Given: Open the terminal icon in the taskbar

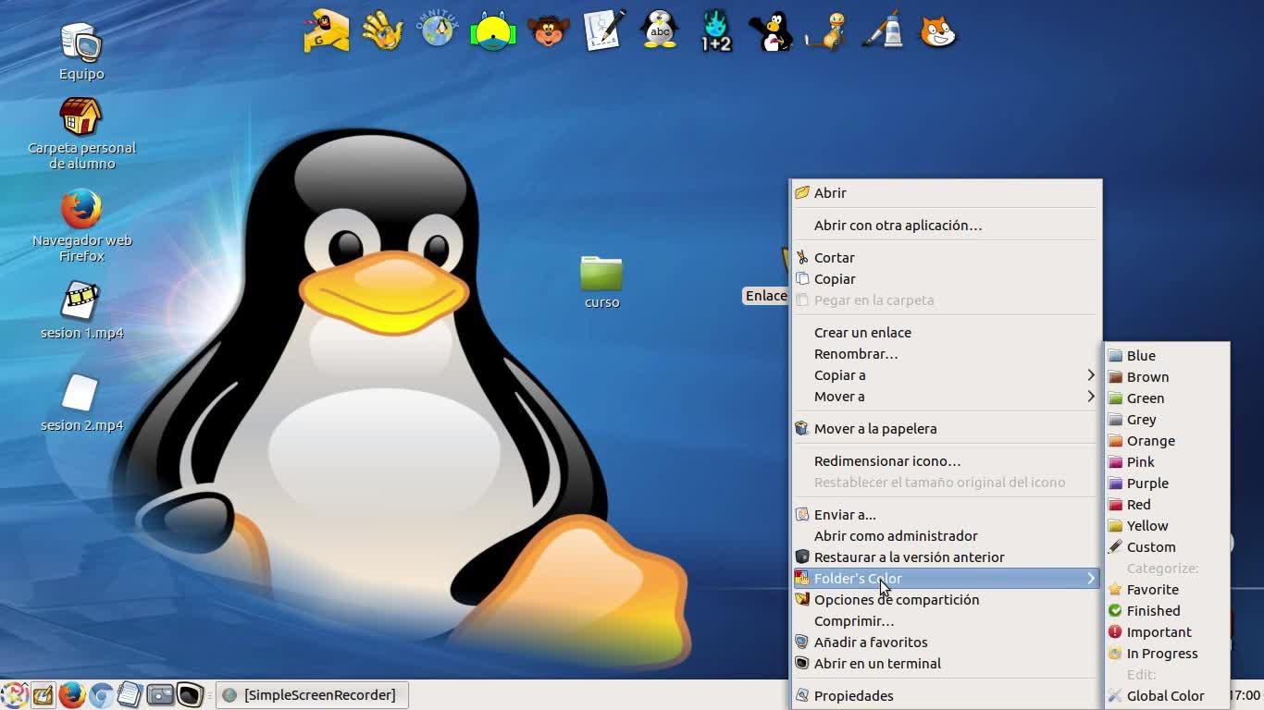Looking at the screenshot, I should (x=190, y=694).
